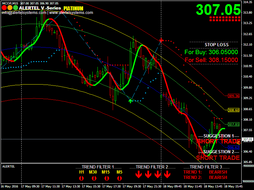
Task: Click the blue 306.62 band price tag
Action: 234,147
